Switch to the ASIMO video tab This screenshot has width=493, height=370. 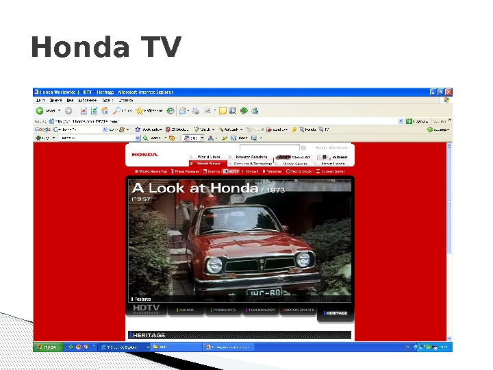pos(186,310)
